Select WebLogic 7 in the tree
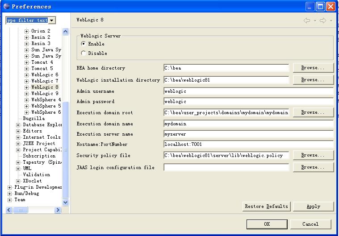This screenshot has height=236, width=339. [45, 81]
